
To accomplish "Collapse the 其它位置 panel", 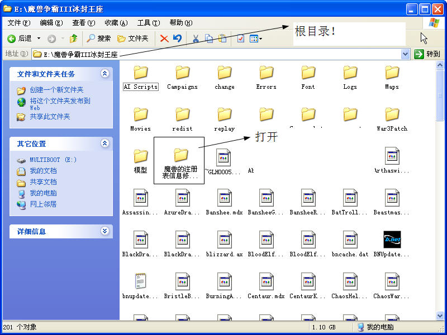I will 104,143.
